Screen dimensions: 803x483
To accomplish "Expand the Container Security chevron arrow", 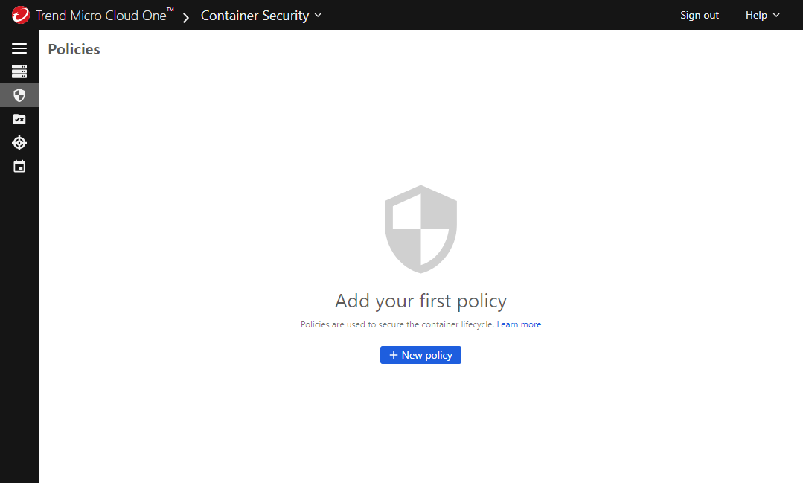I will (319, 15).
